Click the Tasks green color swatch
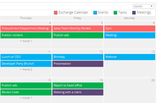The image size is (157, 103). pos(115,13)
